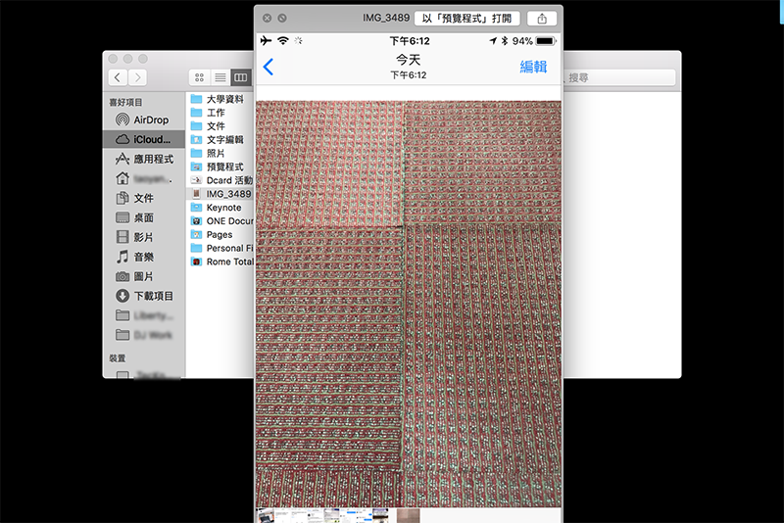The image size is (784, 523).
Task: Click the ONE Docur file icon
Action: click(x=197, y=220)
